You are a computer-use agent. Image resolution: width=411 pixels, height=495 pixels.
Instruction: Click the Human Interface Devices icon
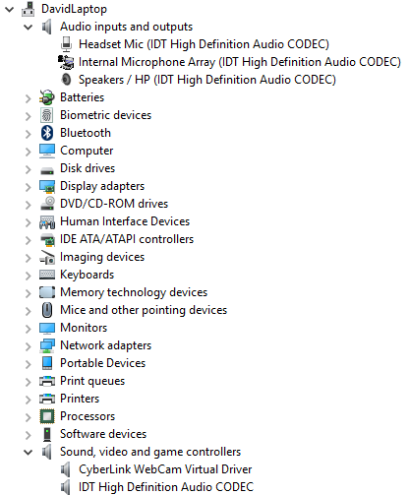pos(47,221)
